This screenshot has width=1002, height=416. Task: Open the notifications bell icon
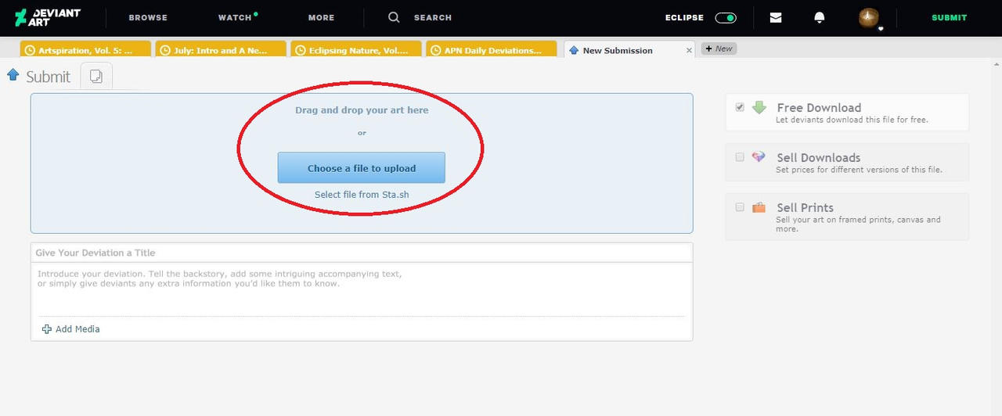pos(820,17)
